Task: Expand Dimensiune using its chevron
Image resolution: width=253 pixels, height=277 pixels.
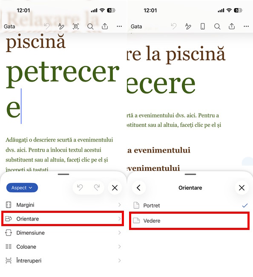Action: [120, 233]
